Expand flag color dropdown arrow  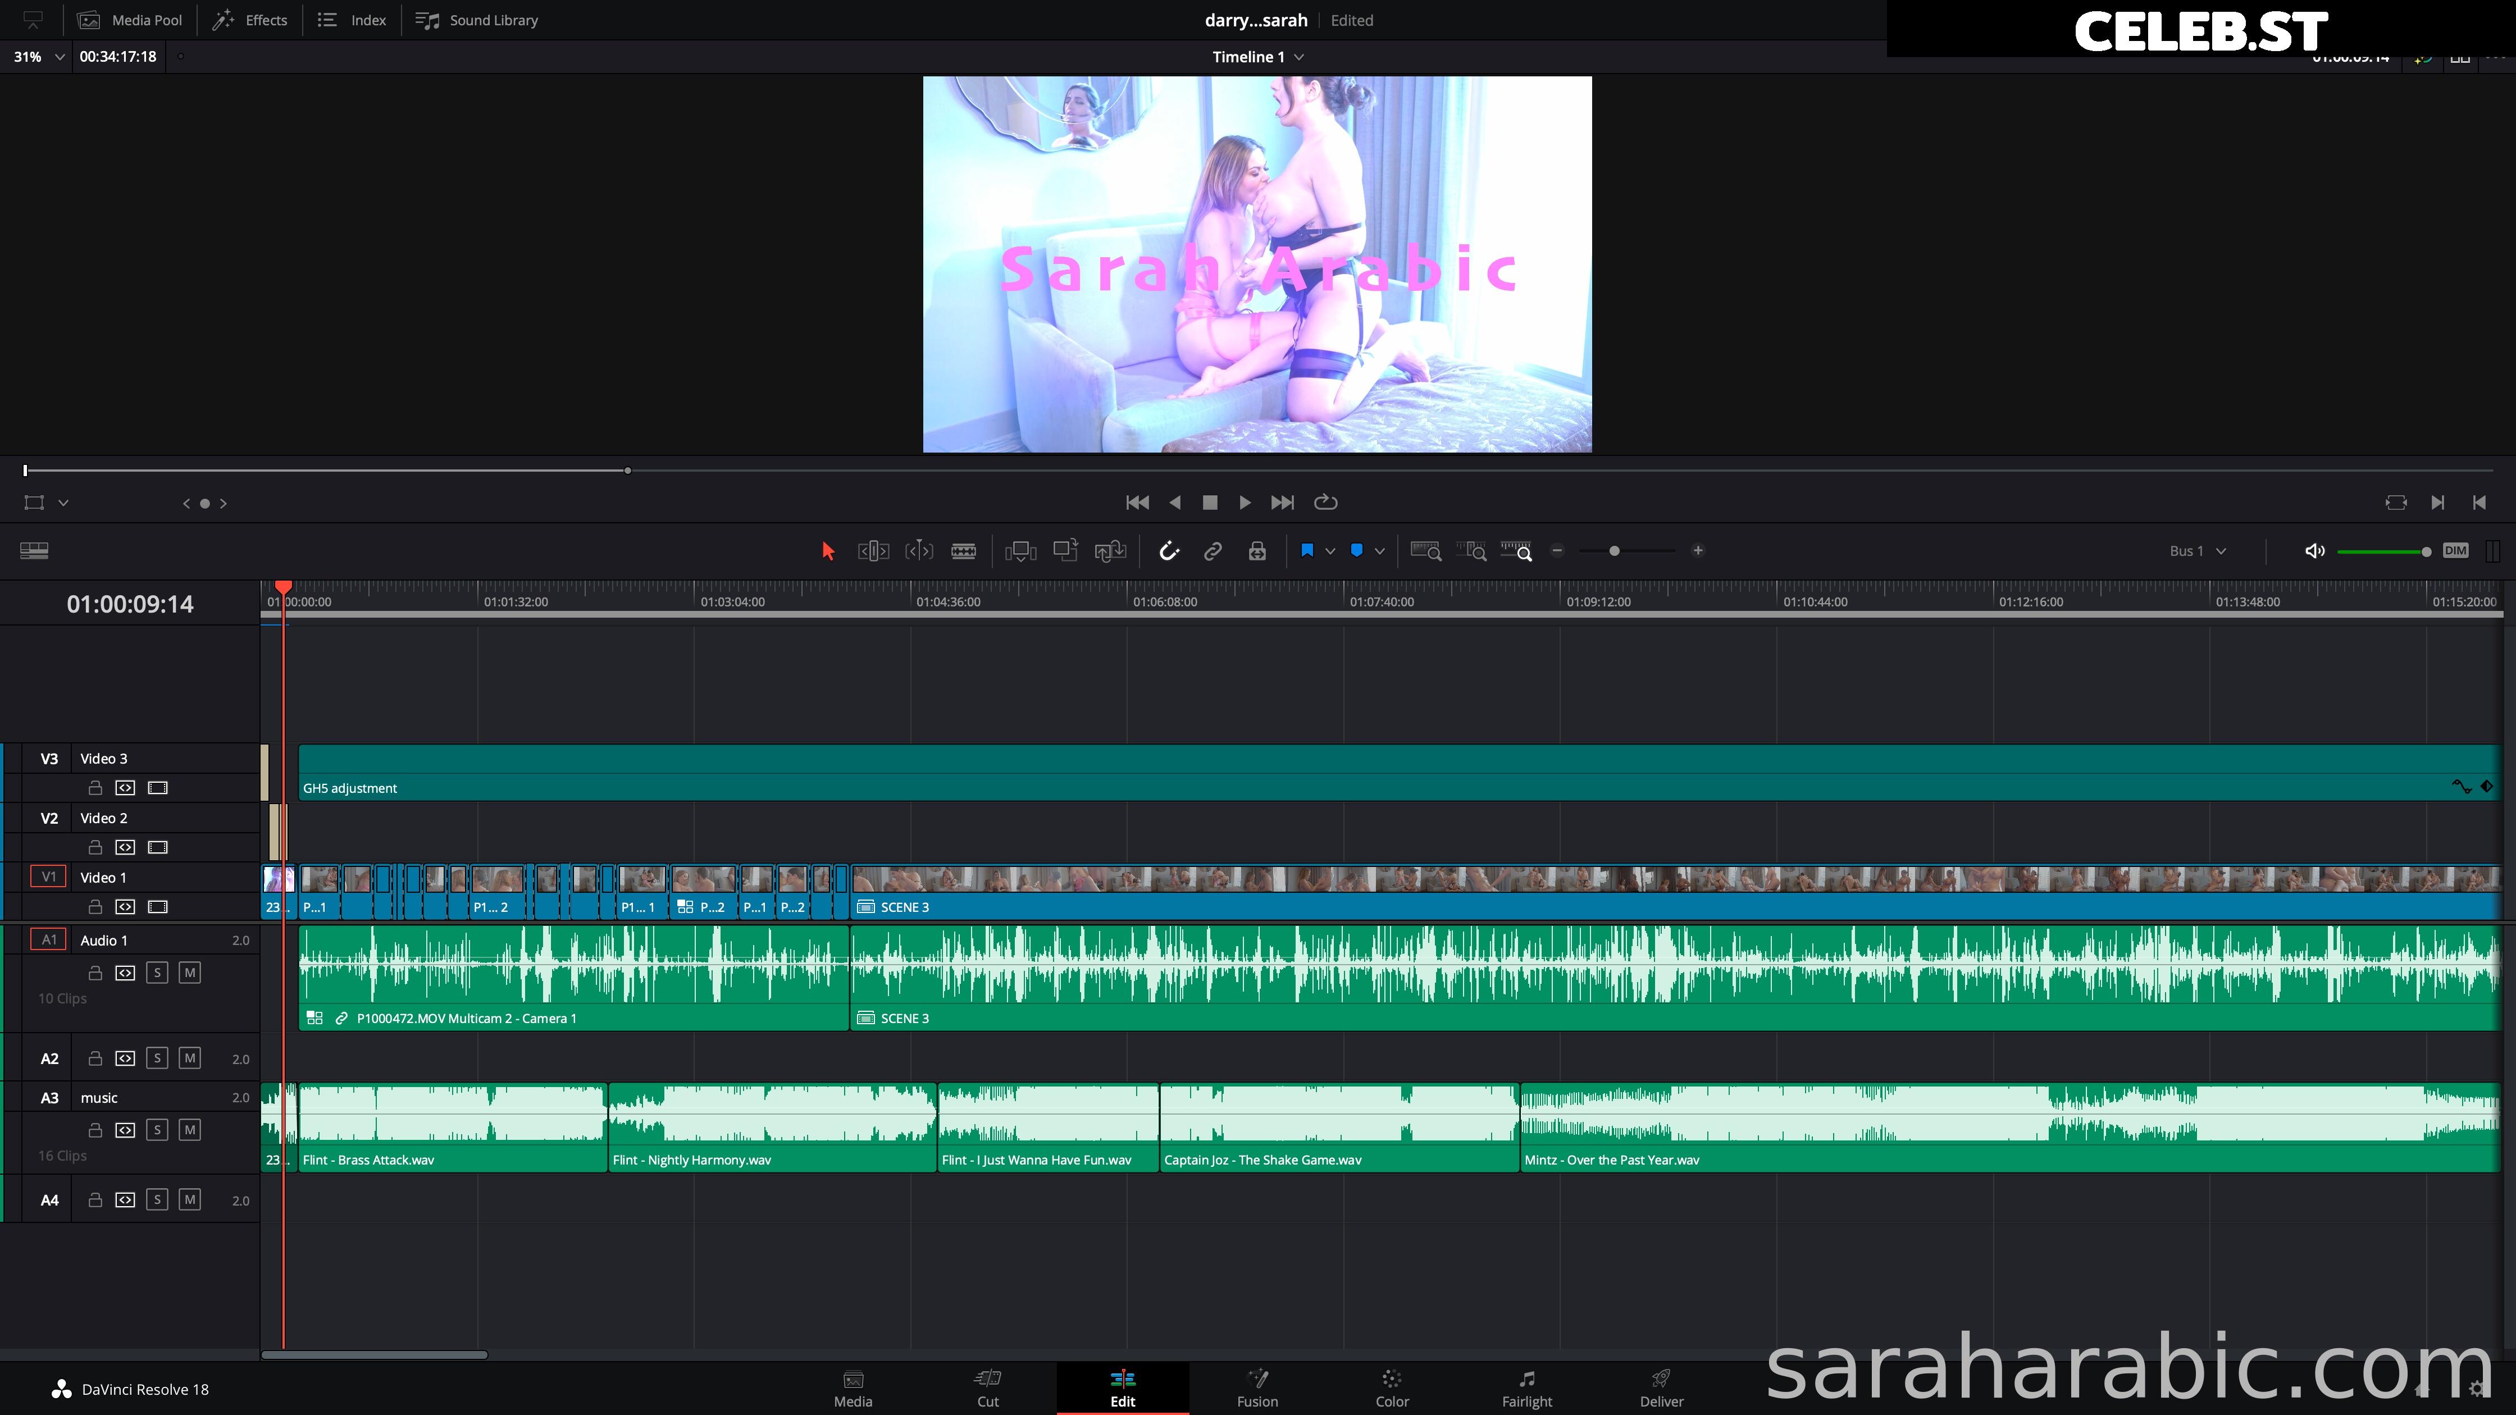(x=1330, y=552)
